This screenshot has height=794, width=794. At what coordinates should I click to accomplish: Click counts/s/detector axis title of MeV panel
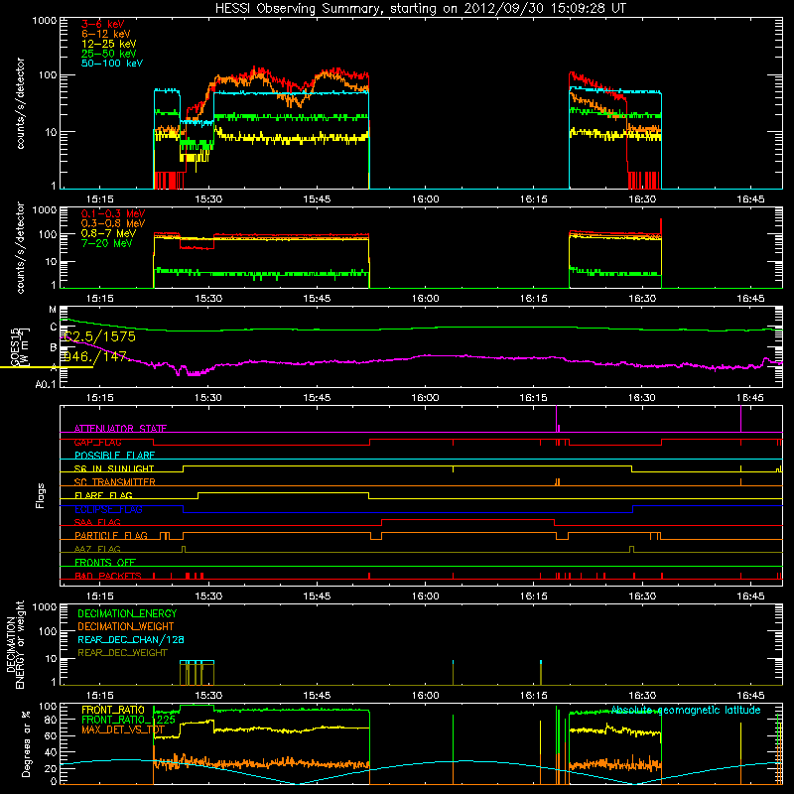[20, 248]
